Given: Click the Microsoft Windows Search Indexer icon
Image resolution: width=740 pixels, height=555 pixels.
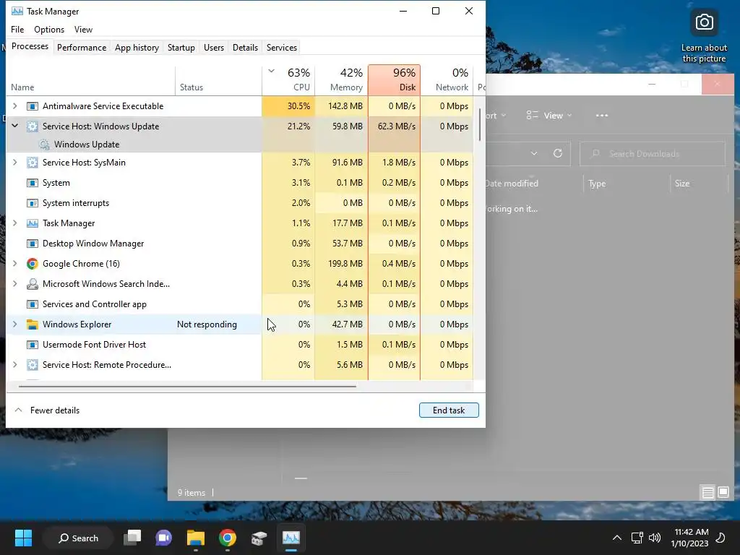Looking at the screenshot, I should (x=32, y=284).
